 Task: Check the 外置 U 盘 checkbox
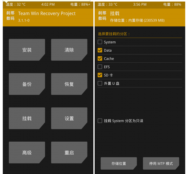(100, 83)
